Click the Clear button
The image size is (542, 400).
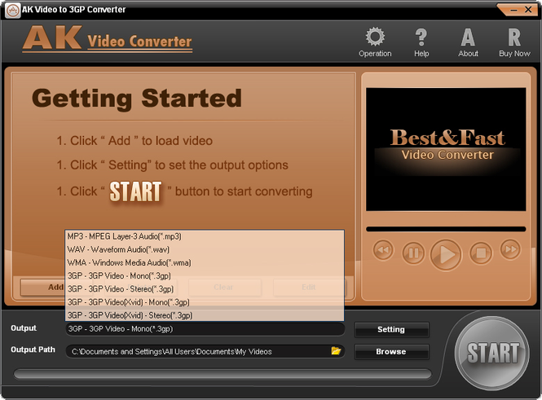(x=225, y=288)
